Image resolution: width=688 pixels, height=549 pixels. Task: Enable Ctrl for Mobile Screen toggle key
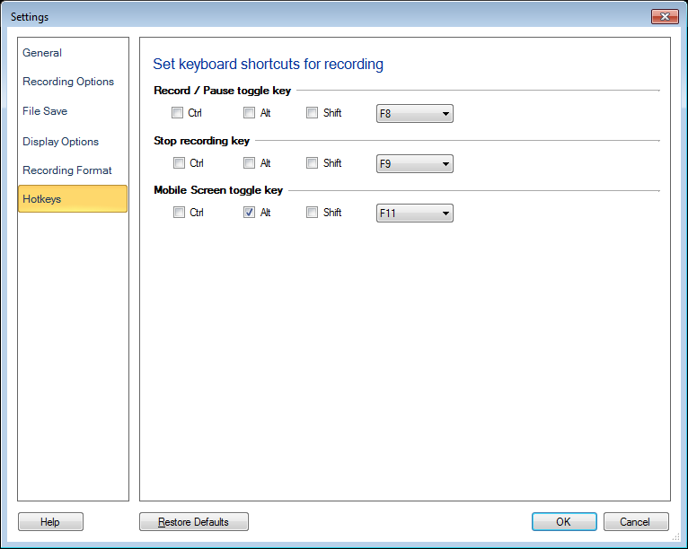tap(179, 213)
